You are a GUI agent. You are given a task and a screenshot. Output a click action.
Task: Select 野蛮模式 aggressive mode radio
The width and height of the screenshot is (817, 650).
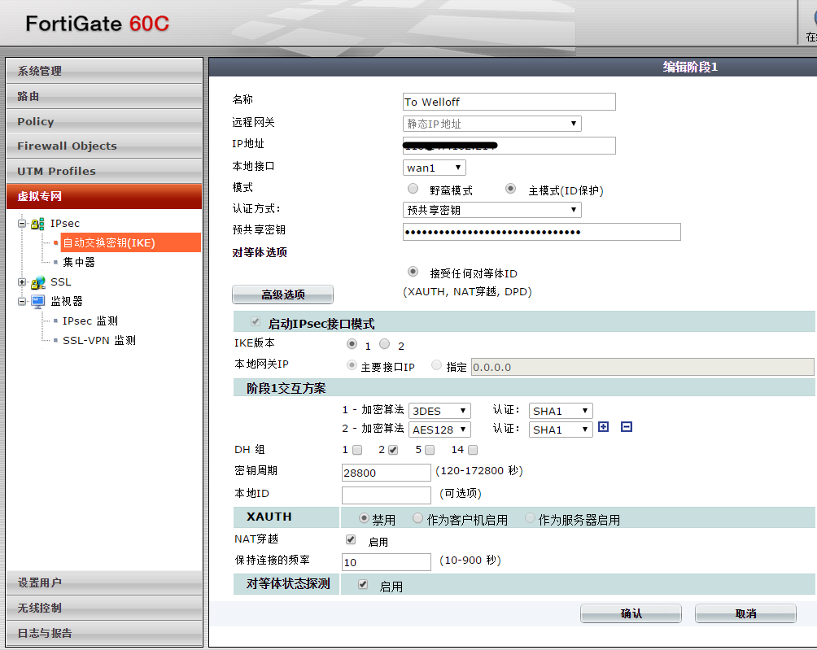click(413, 189)
